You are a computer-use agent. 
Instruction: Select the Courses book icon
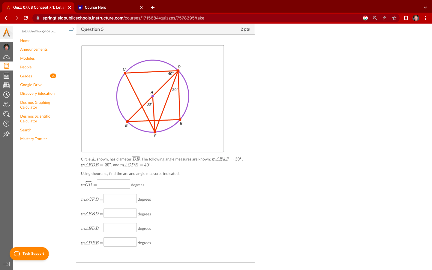click(7, 66)
